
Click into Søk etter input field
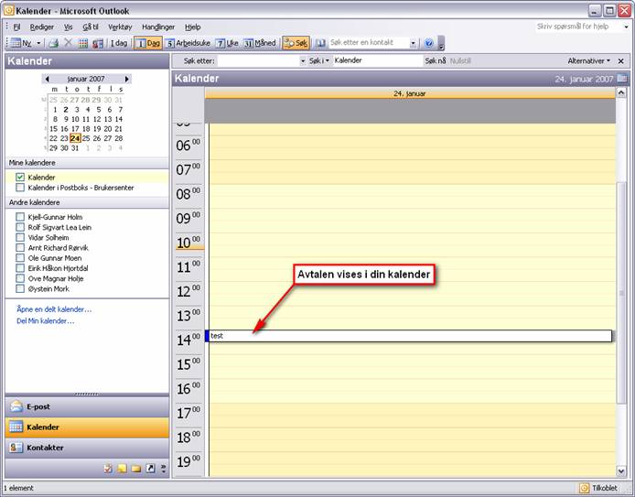point(258,61)
